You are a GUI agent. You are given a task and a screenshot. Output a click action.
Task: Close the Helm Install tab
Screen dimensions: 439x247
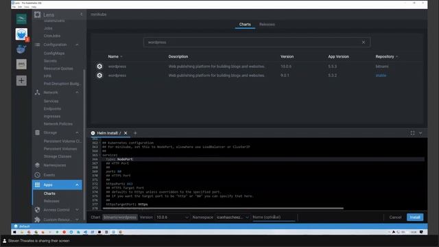pyautogui.click(x=126, y=133)
